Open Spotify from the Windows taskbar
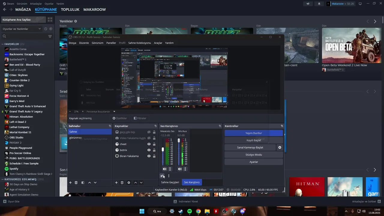Screen dimensions: 384x216 point(190,211)
